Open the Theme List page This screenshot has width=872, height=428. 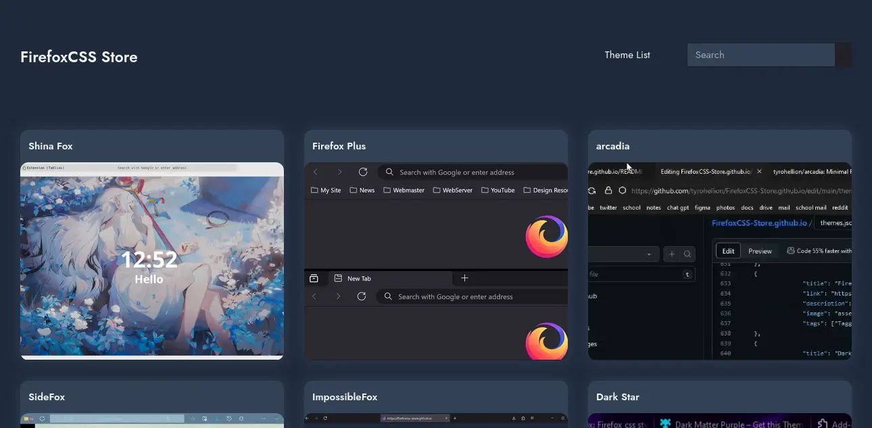(x=627, y=55)
